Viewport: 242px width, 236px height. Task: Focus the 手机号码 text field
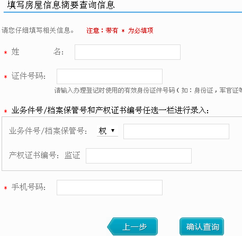(x=110, y=187)
